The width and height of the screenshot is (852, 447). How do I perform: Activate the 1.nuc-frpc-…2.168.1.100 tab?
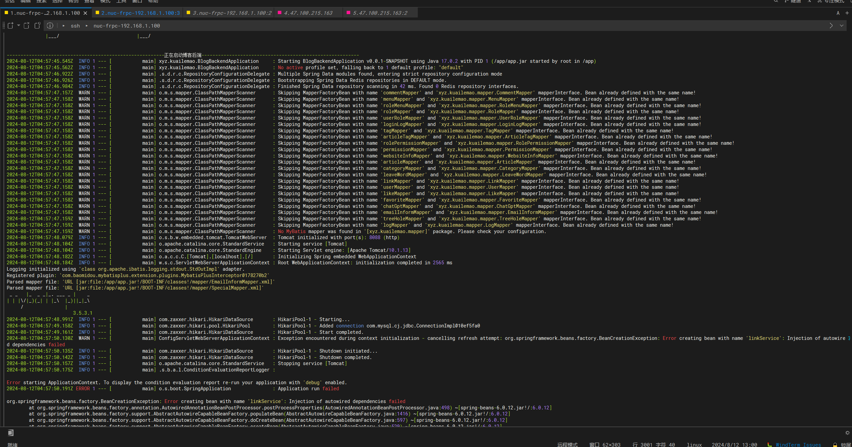45,13
